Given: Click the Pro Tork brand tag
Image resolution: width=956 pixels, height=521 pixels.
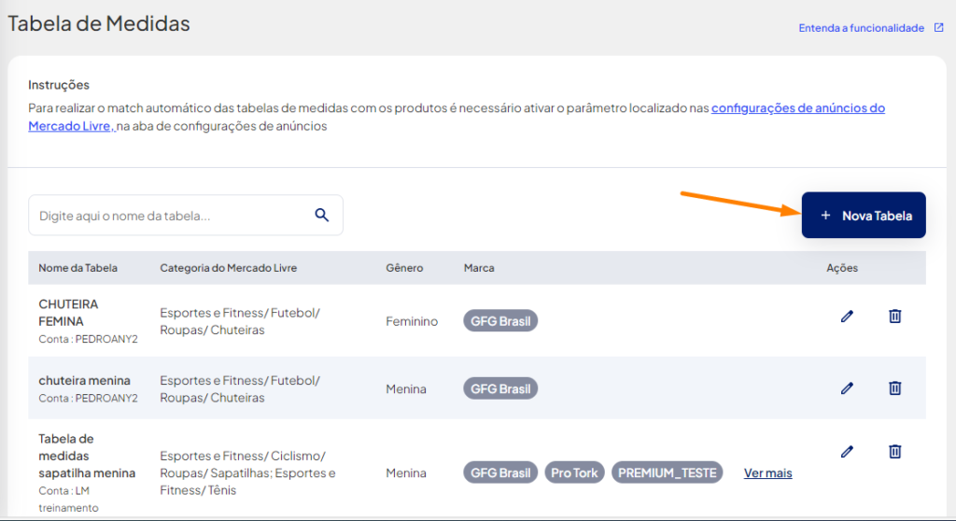Looking at the screenshot, I should tap(574, 472).
